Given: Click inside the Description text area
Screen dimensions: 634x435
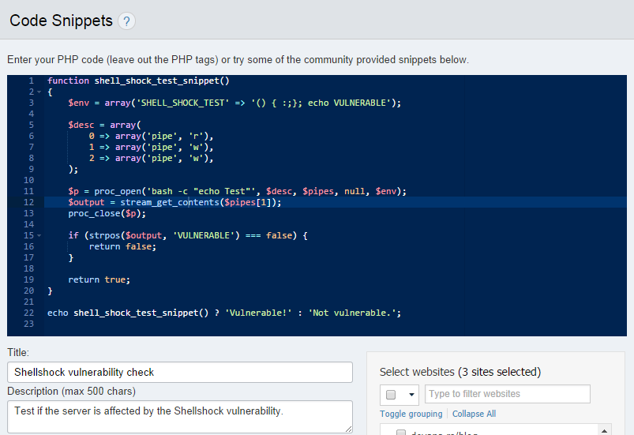Looking at the screenshot, I should point(180,416).
